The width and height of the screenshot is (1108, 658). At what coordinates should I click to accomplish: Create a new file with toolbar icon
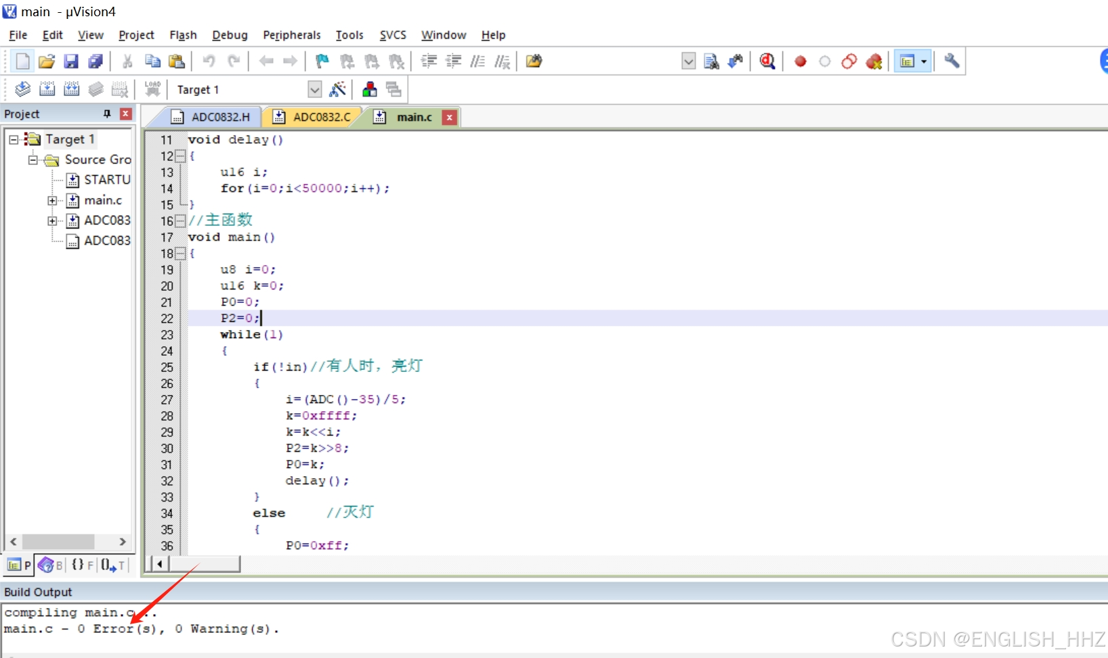(22, 62)
